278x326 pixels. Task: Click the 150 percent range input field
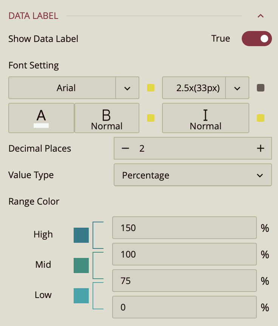[x=184, y=228]
